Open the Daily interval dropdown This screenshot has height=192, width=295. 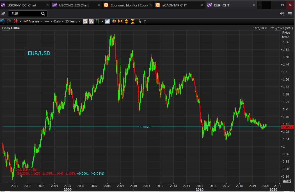click(59, 21)
